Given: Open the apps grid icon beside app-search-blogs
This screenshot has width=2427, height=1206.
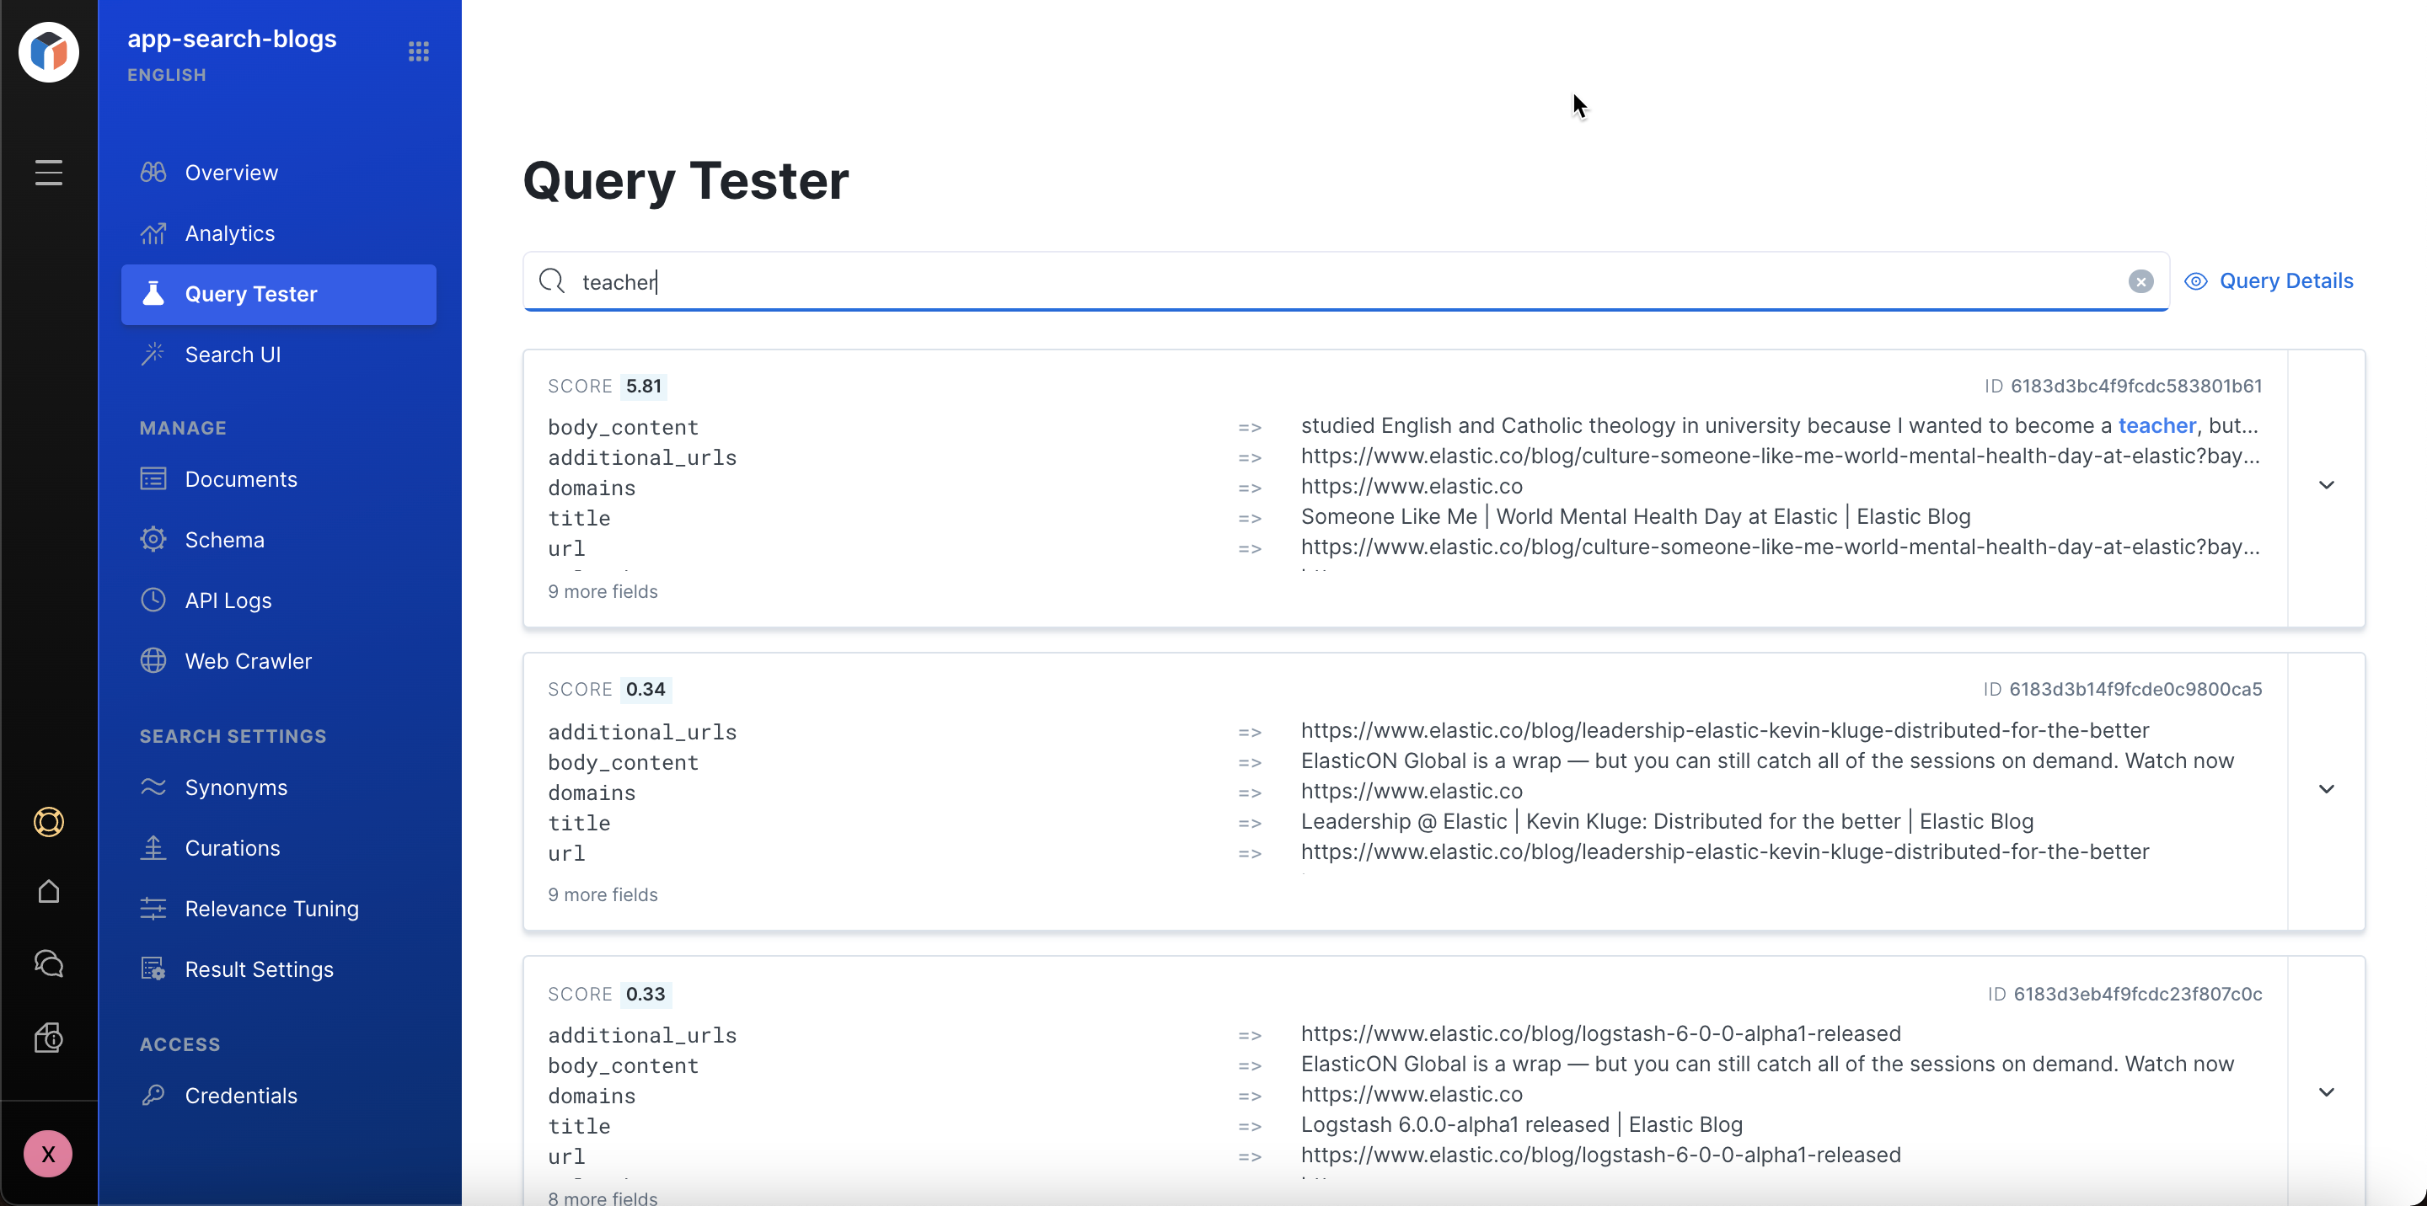Looking at the screenshot, I should click(x=418, y=51).
